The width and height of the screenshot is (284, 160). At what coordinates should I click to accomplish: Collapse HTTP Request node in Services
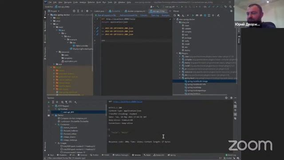click(x=53, y=106)
